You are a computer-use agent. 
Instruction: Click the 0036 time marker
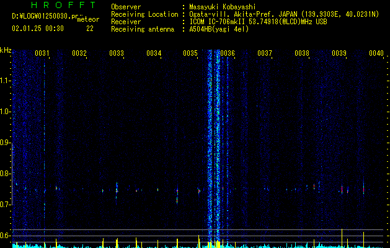pyautogui.click(x=228, y=53)
